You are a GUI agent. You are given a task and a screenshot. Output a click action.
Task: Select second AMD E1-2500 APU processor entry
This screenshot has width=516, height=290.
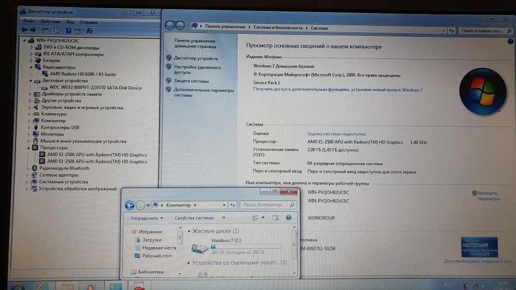tap(97, 162)
